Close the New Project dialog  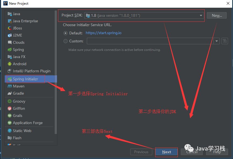coord(228,3)
